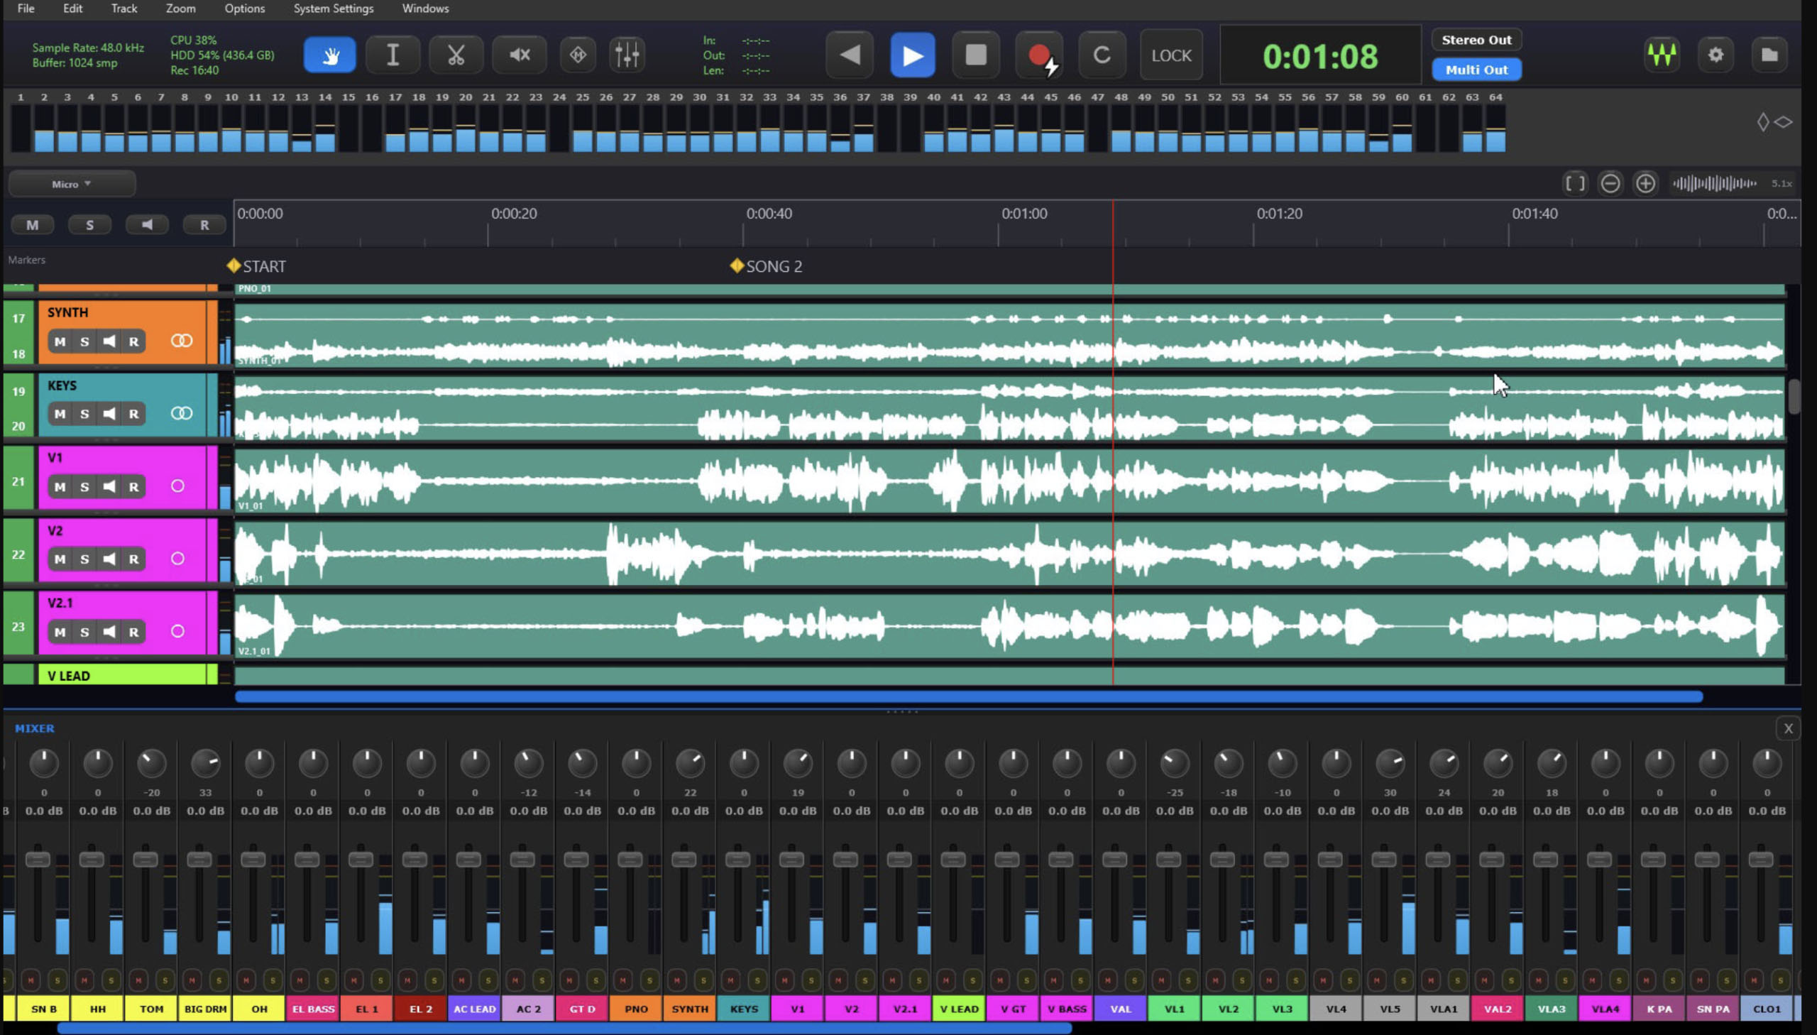Open the Waves plugin icon
The width and height of the screenshot is (1817, 1035).
(1662, 55)
